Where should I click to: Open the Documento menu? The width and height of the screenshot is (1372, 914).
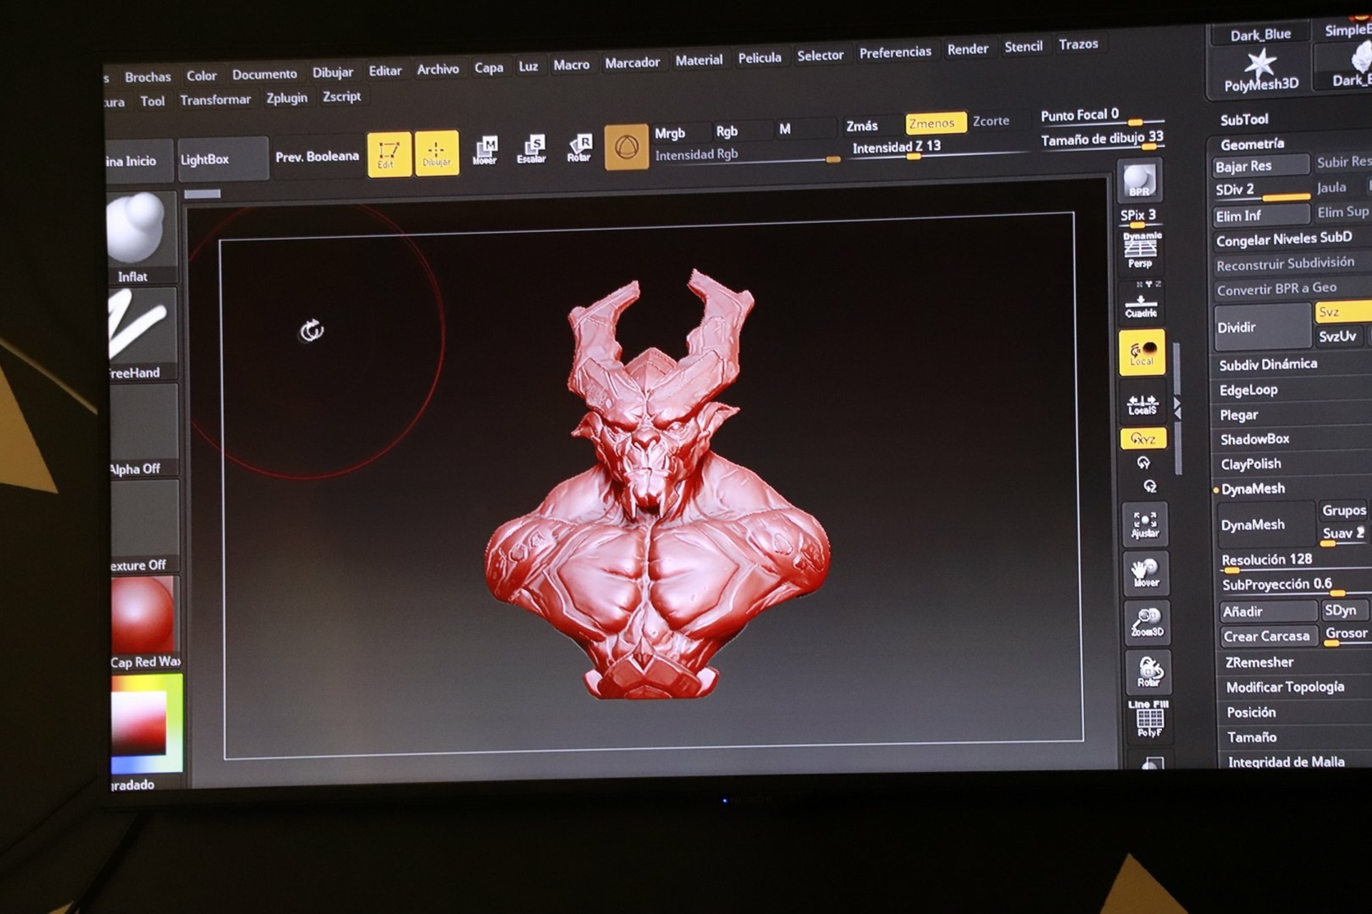264,74
